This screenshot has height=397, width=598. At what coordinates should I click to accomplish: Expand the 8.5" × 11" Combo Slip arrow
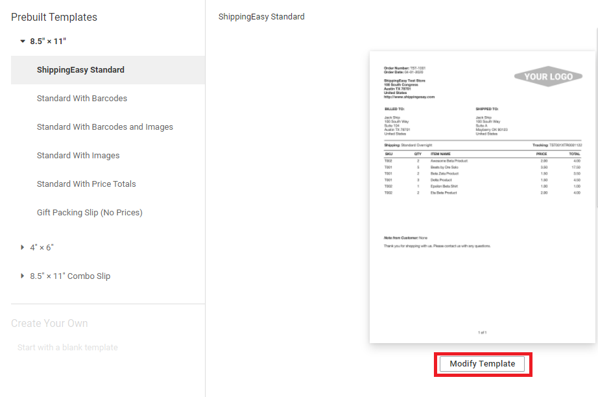(23, 276)
